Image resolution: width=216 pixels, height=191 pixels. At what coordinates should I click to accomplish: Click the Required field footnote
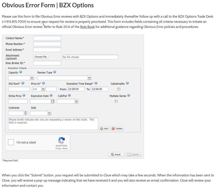[x=10, y=161]
